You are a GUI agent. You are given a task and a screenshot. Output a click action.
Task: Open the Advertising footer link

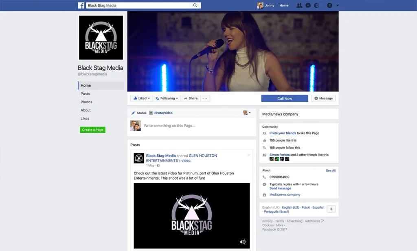pos(294,221)
